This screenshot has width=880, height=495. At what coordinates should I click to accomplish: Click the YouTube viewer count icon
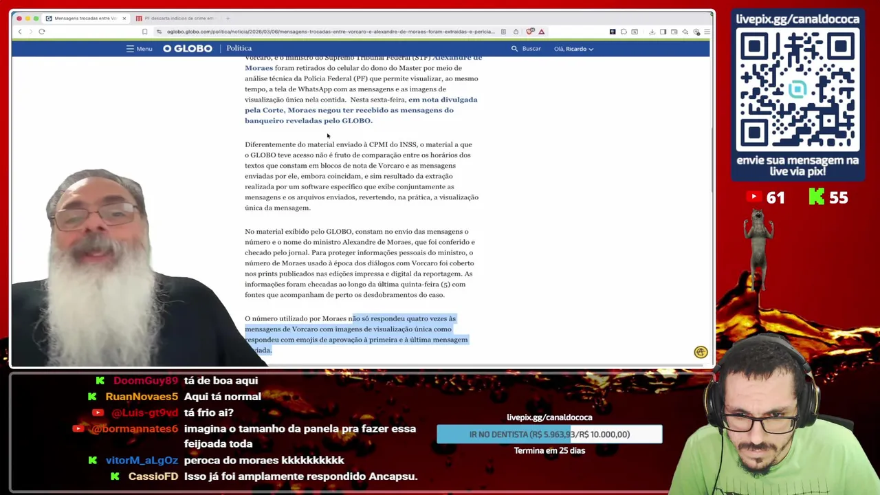(753, 197)
